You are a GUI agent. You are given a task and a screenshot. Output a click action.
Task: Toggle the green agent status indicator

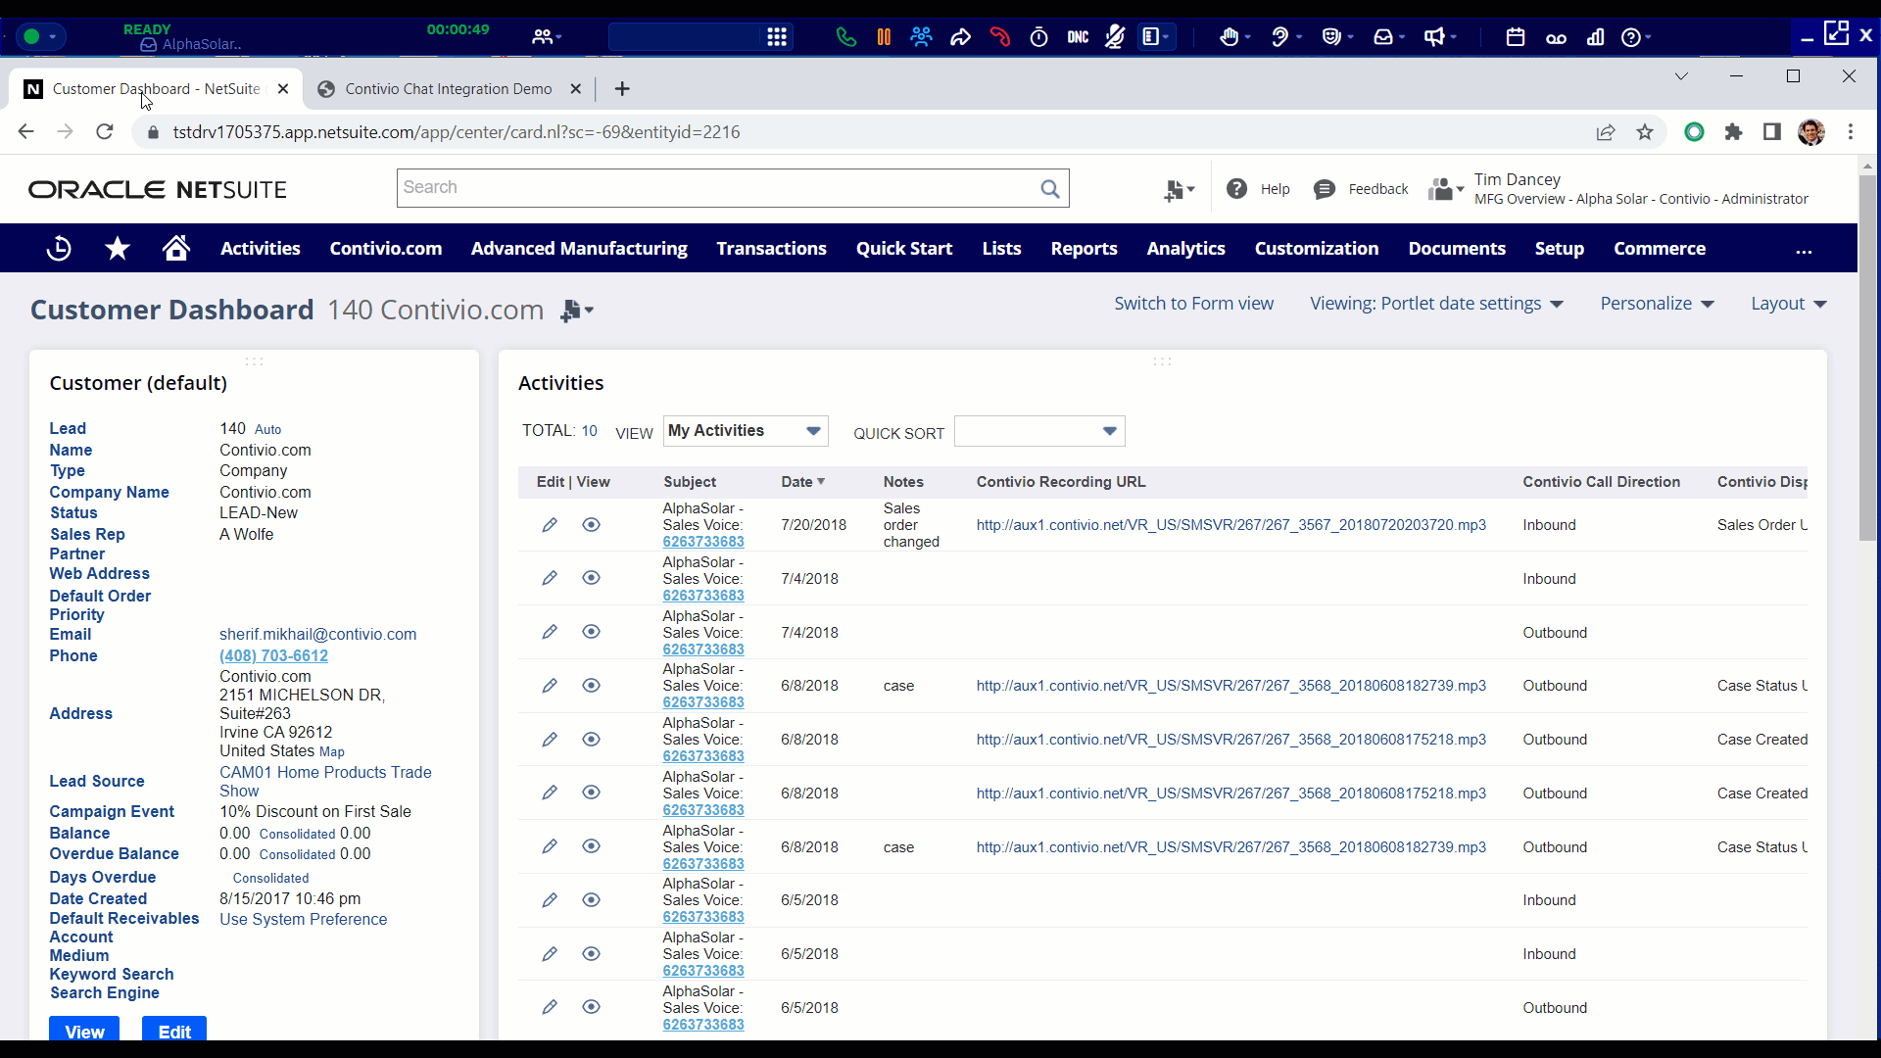coord(31,37)
